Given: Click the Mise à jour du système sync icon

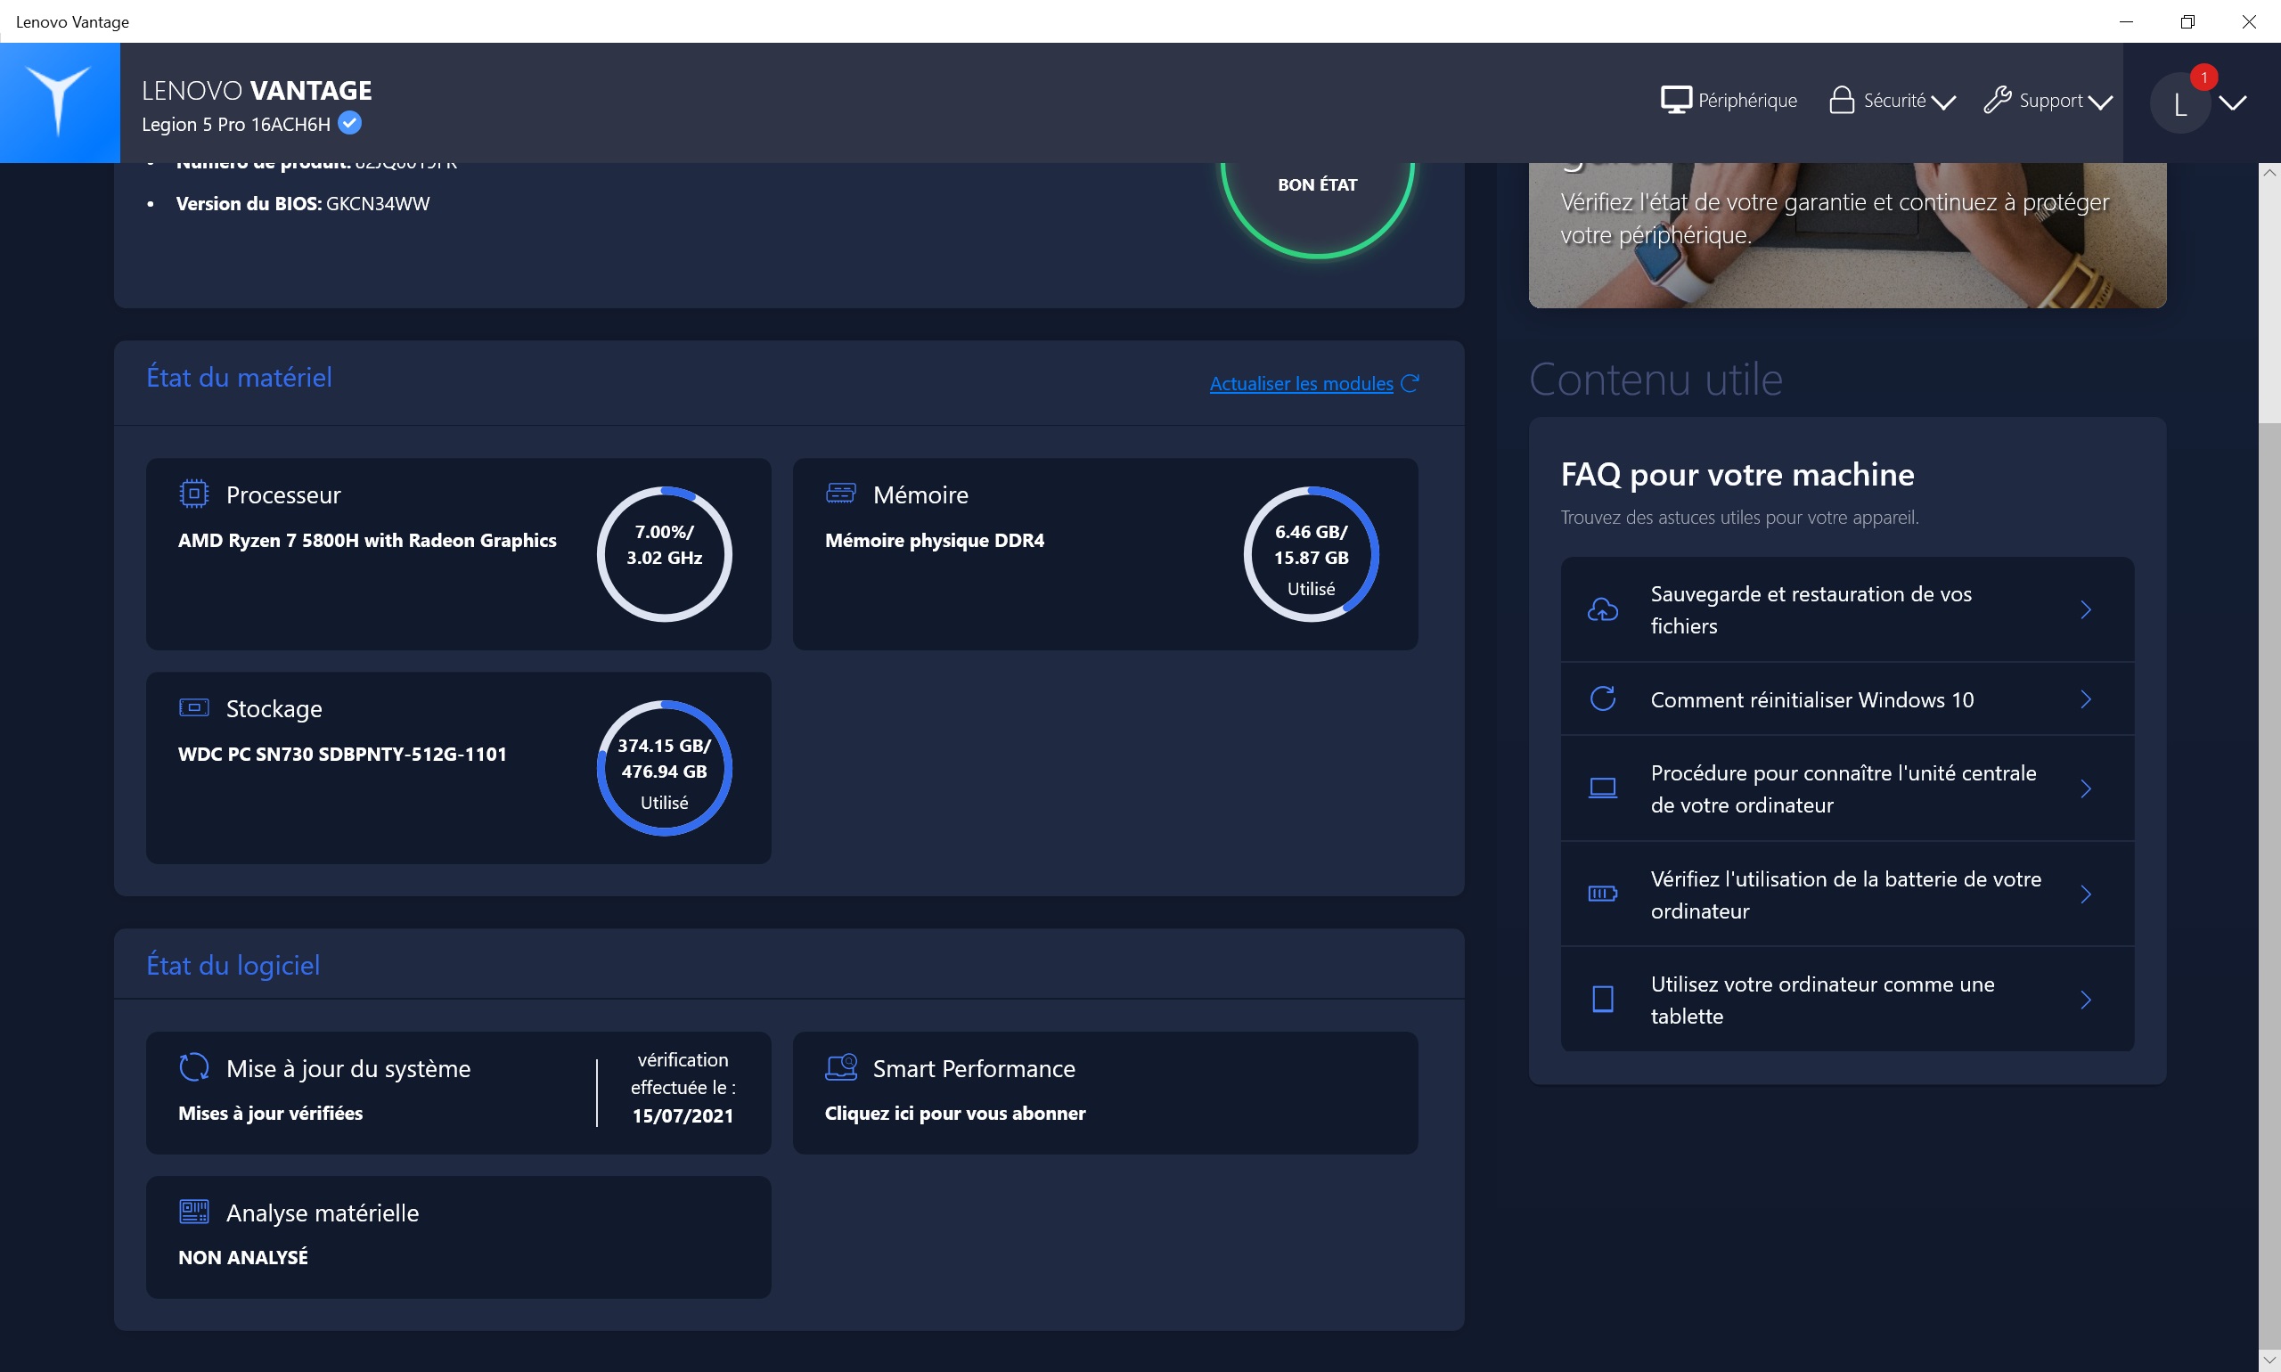Looking at the screenshot, I should 193,1067.
